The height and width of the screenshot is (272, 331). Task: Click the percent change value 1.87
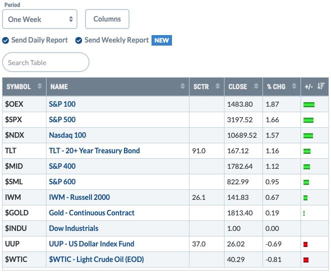point(272,104)
